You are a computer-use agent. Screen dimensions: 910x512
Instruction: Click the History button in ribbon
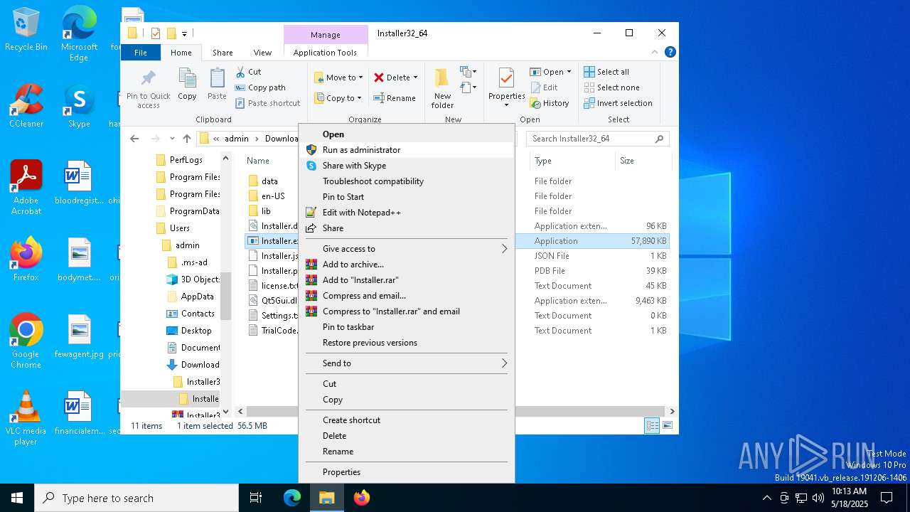(550, 103)
